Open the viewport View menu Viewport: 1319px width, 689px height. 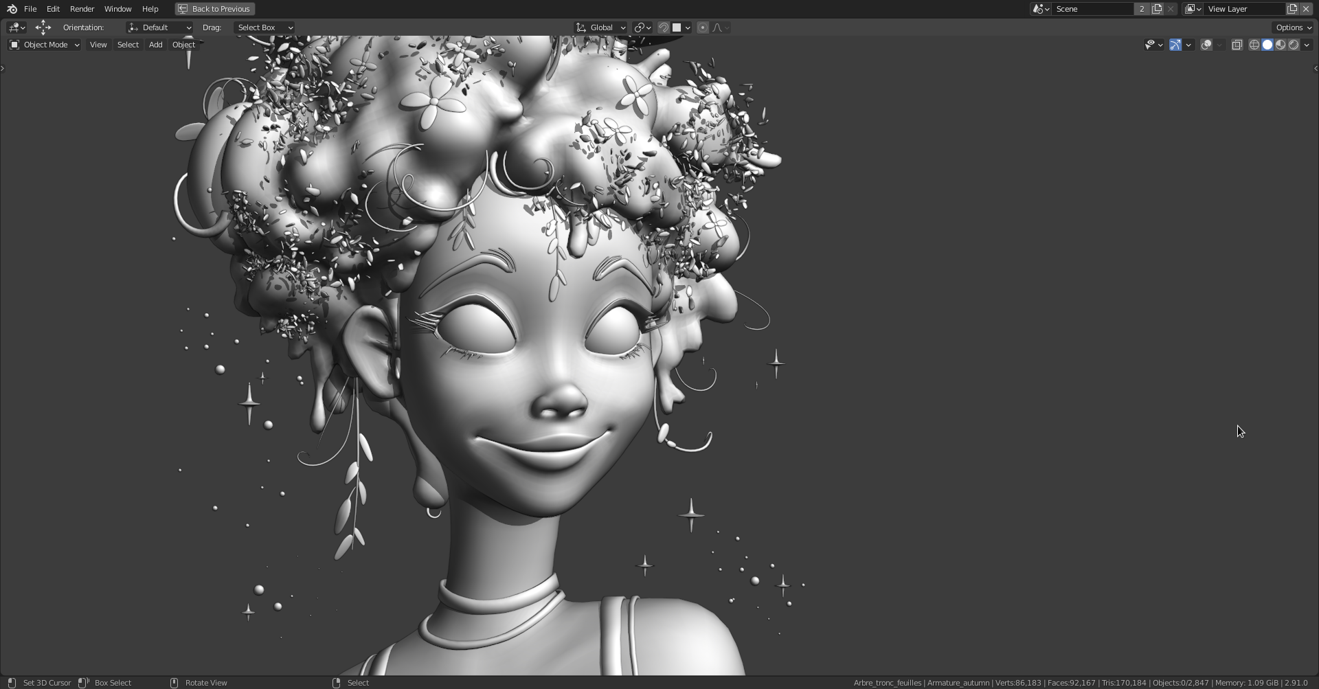coord(98,45)
